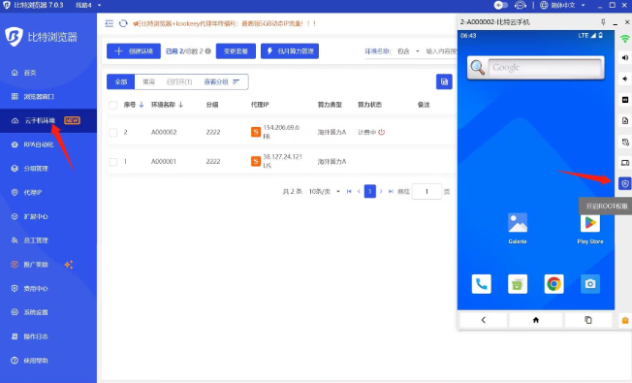Screen dimensions: 632x383
Task: Click the 环境名称 search input field
Action: pyautogui.click(x=441, y=51)
